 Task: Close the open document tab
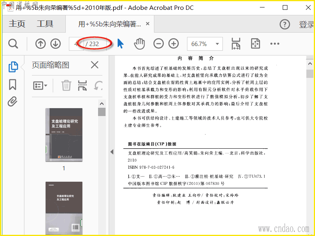148,24
